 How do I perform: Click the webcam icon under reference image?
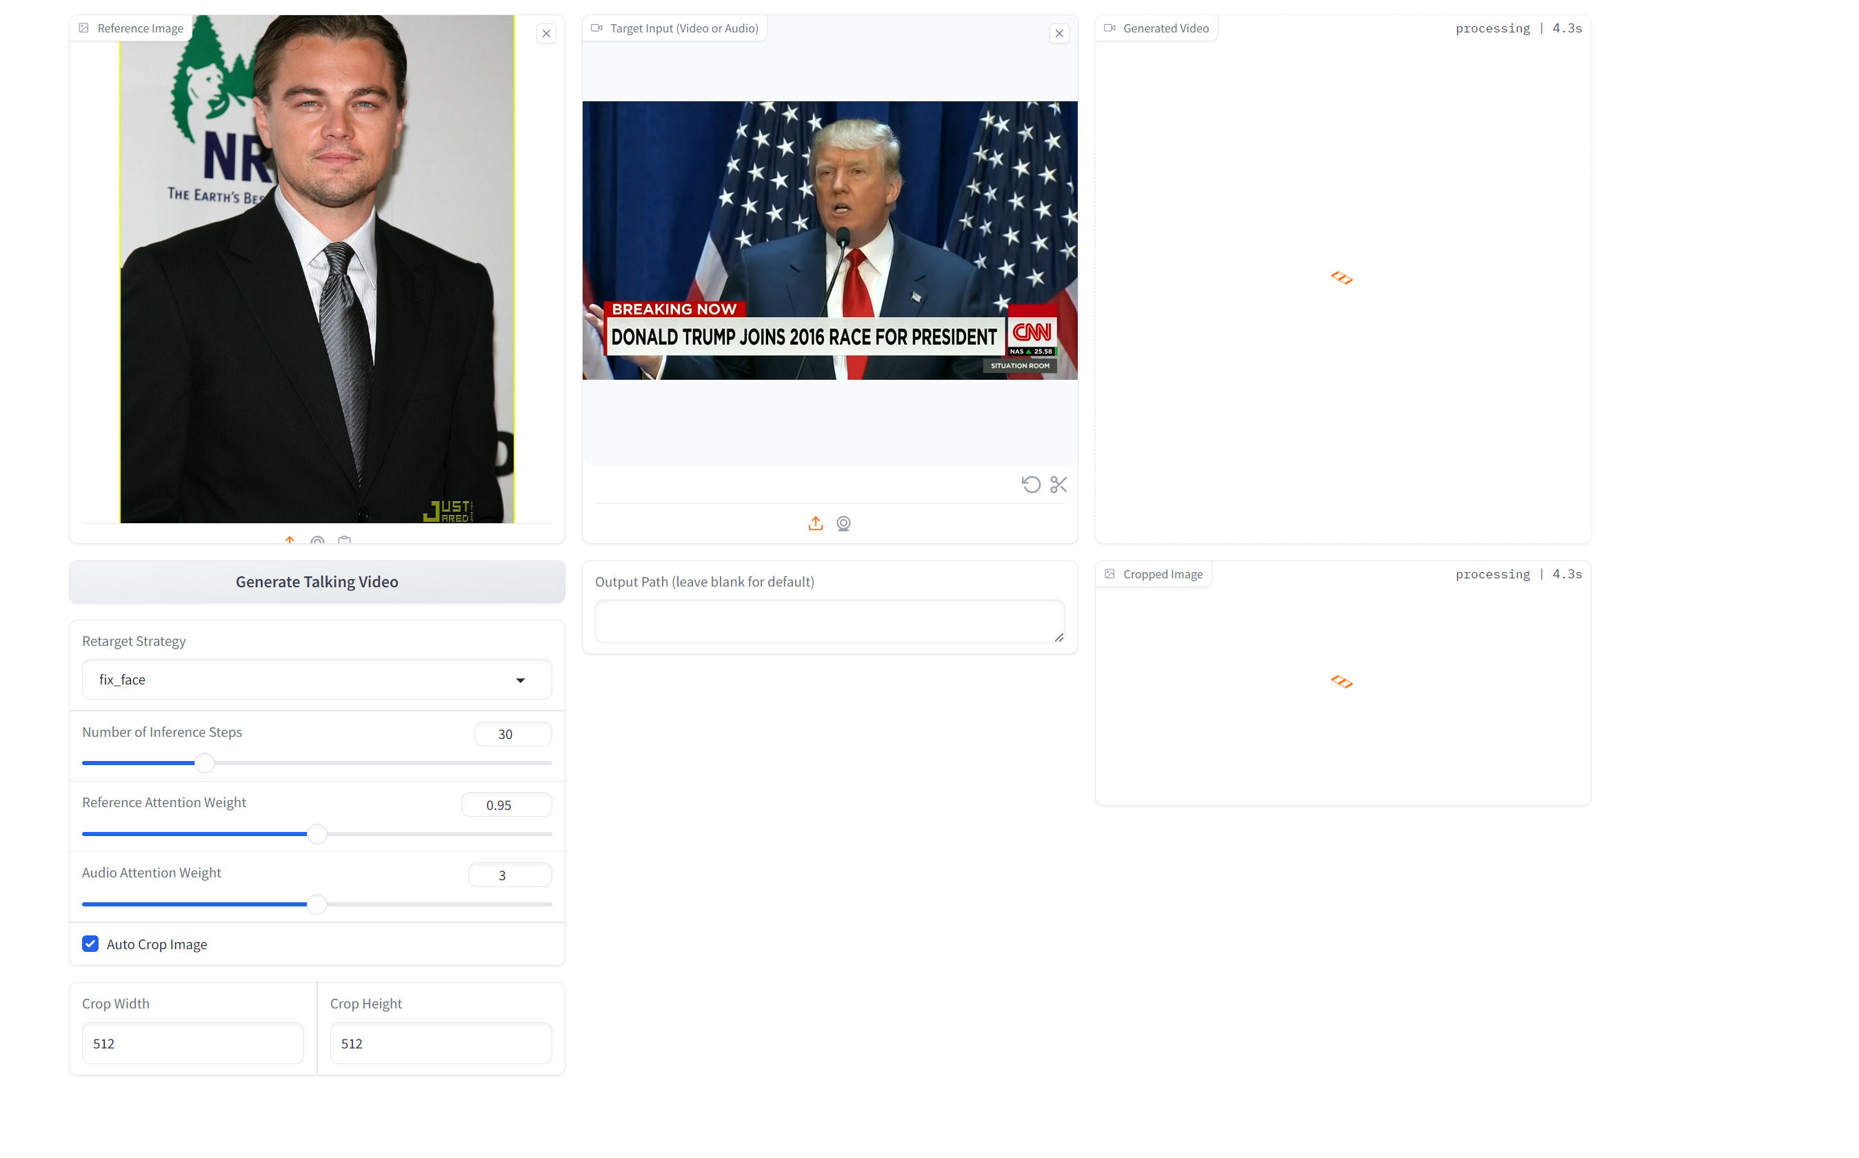coord(317,540)
